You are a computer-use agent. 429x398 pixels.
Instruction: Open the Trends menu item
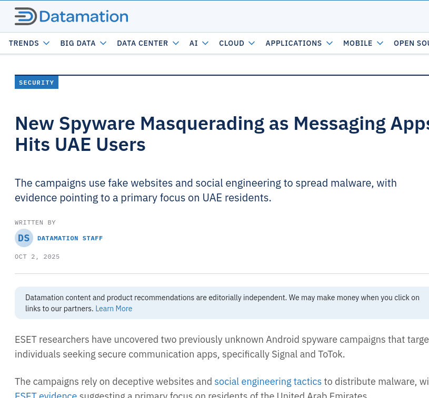click(24, 43)
